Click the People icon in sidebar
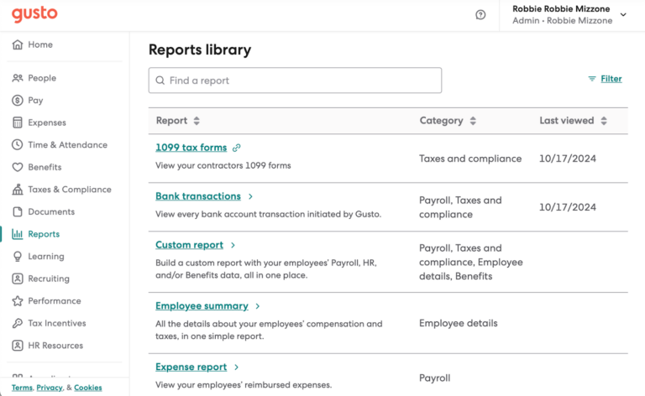This screenshot has width=645, height=396. pos(18,78)
